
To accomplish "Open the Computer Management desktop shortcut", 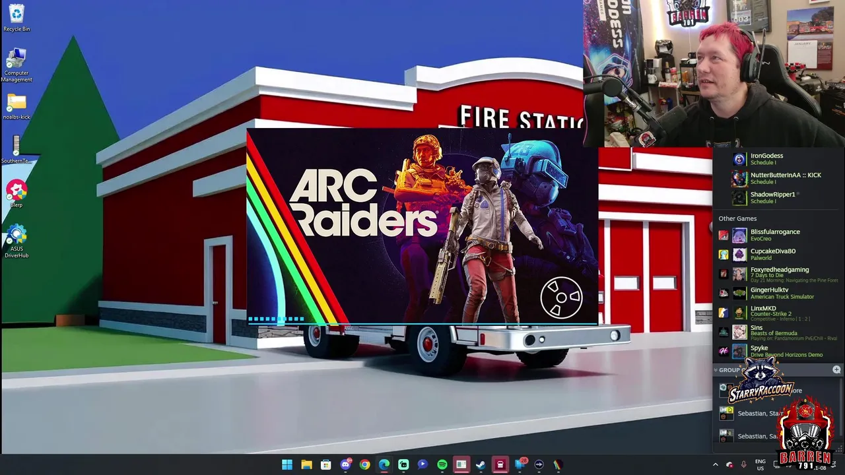I will [x=17, y=65].
